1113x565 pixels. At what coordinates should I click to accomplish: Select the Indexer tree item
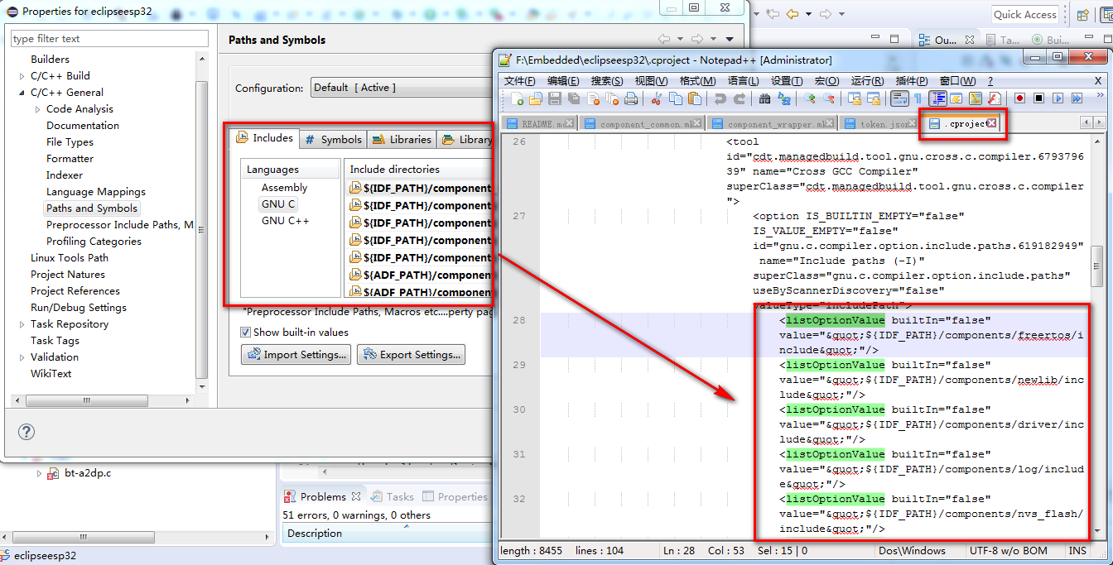pyautogui.click(x=65, y=175)
